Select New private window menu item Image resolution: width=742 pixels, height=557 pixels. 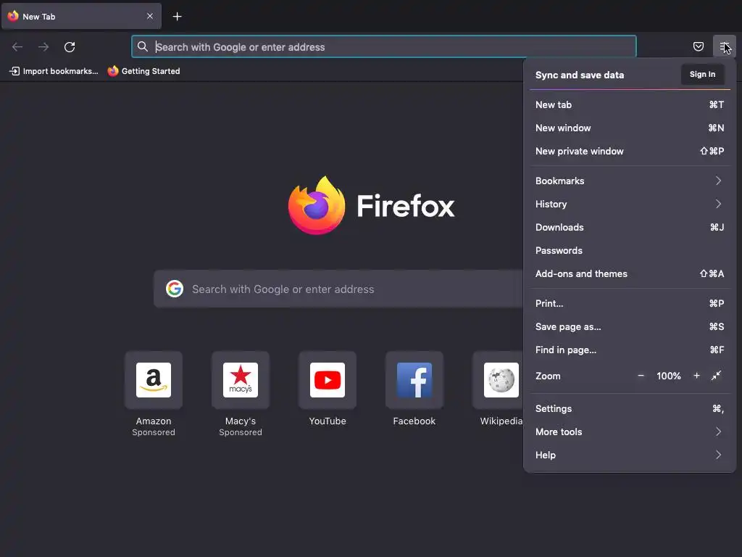coord(630,151)
